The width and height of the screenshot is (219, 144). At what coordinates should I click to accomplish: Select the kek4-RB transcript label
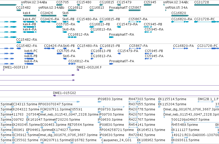tap(29, 24)
